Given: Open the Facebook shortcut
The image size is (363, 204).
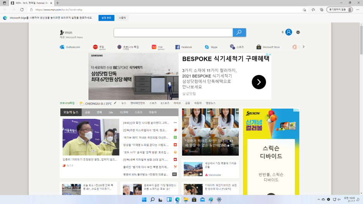Looking at the screenshot, I should (x=183, y=47).
